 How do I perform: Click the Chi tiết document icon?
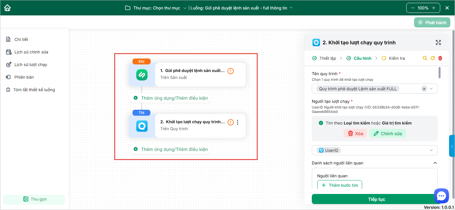coord(8,39)
